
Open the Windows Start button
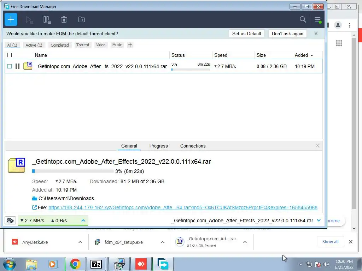(x=9, y=264)
